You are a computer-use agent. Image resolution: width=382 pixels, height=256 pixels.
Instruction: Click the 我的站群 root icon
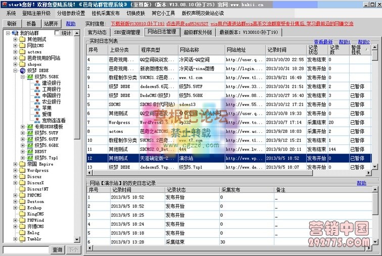tap(15, 33)
